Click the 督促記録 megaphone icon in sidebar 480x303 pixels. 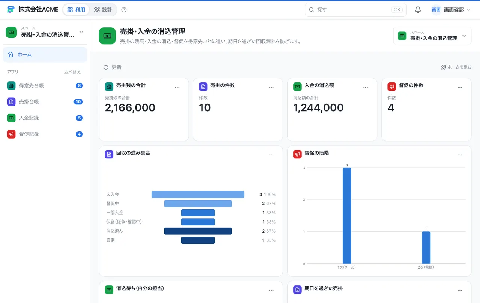coord(11,134)
